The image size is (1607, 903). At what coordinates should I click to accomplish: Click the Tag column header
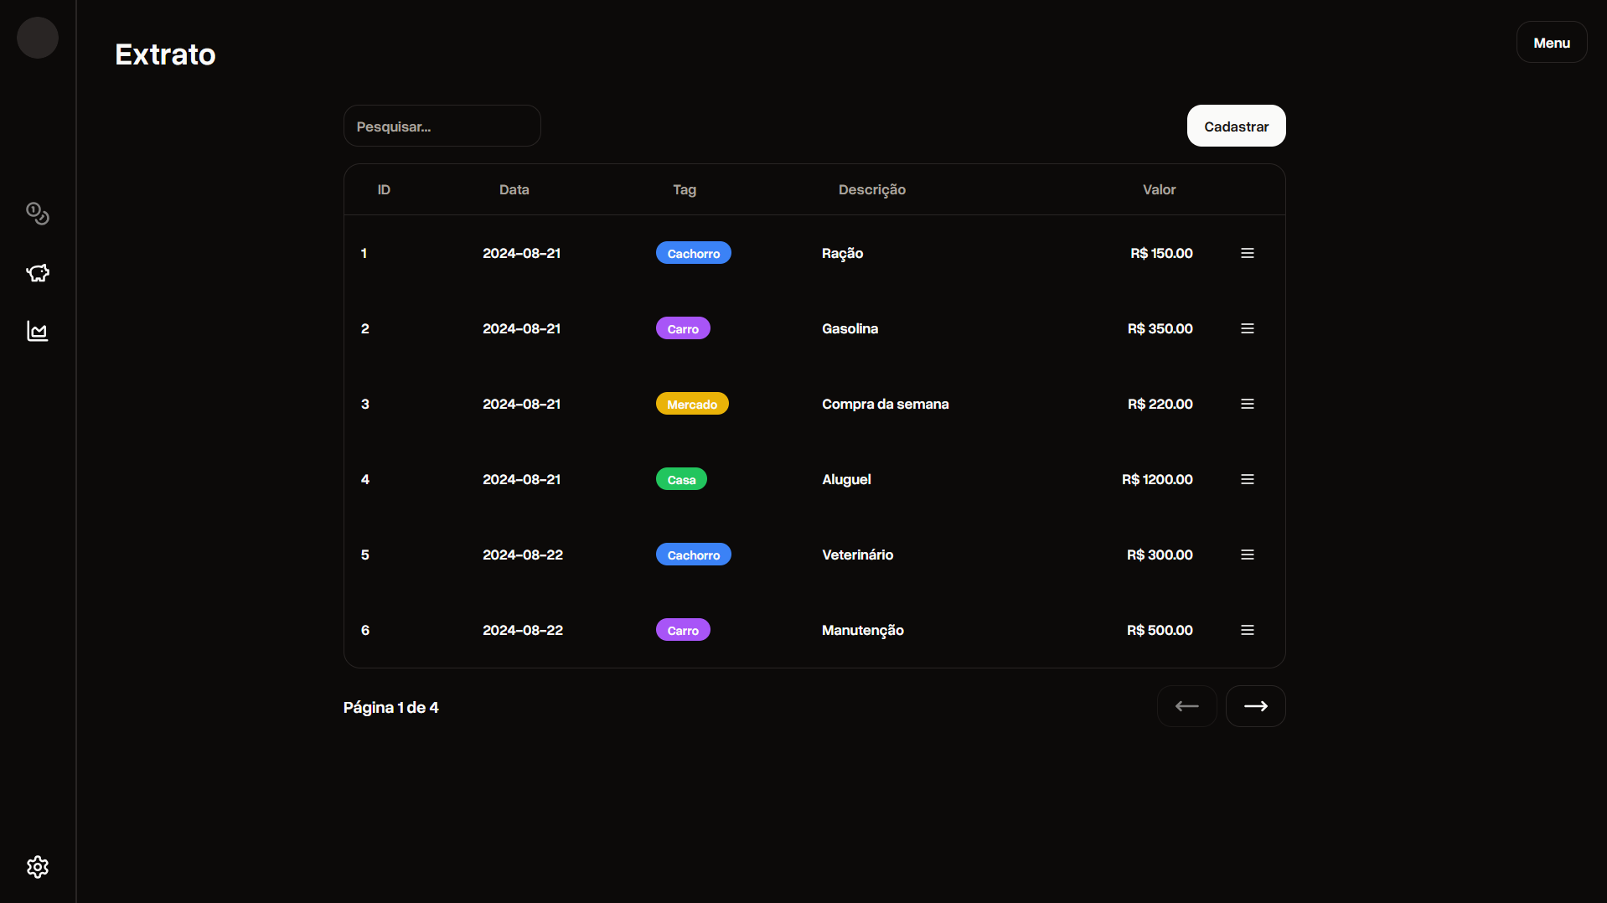(x=685, y=190)
